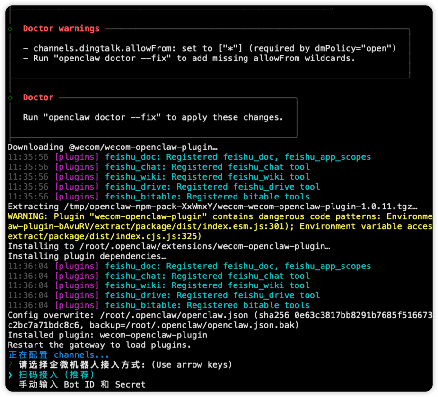Click the 11:36:04 feishu_bitable registered line

click(158, 305)
